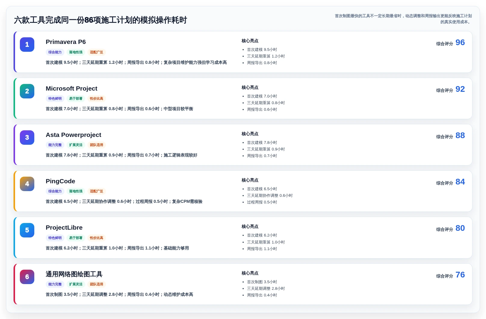This screenshot has width=486, height=319.
Task: Click the score 76 for 通用网络图绘图工具
Action: pyautogui.click(x=460, y=275)
